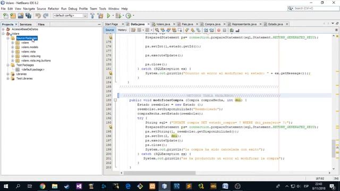Viewport: 340px width, 191px height.
Task: Click Comment icon in editor toolbar
Action: pos(232,30)
